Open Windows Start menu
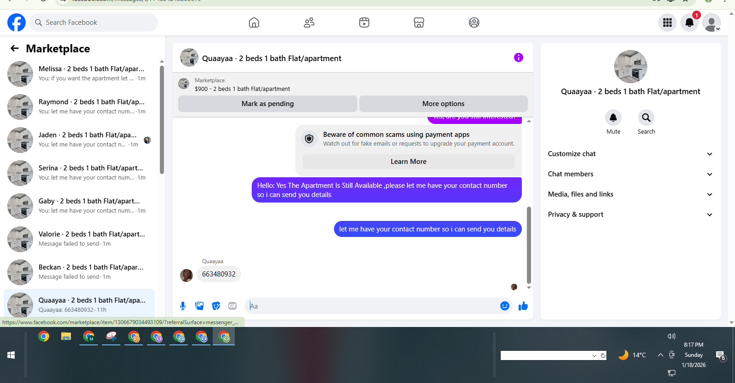The image size is (735, 383). tap(11, 355)
